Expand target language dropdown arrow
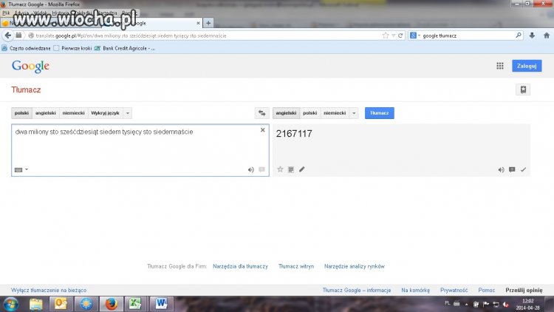This screenshot has height=312, width=554. pos(354,113)
